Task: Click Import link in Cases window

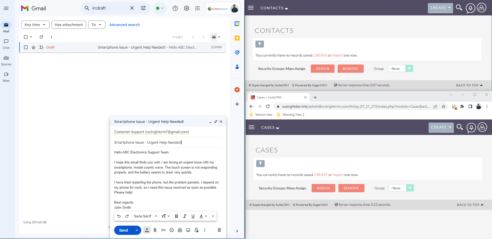Action: pos(338,175)
